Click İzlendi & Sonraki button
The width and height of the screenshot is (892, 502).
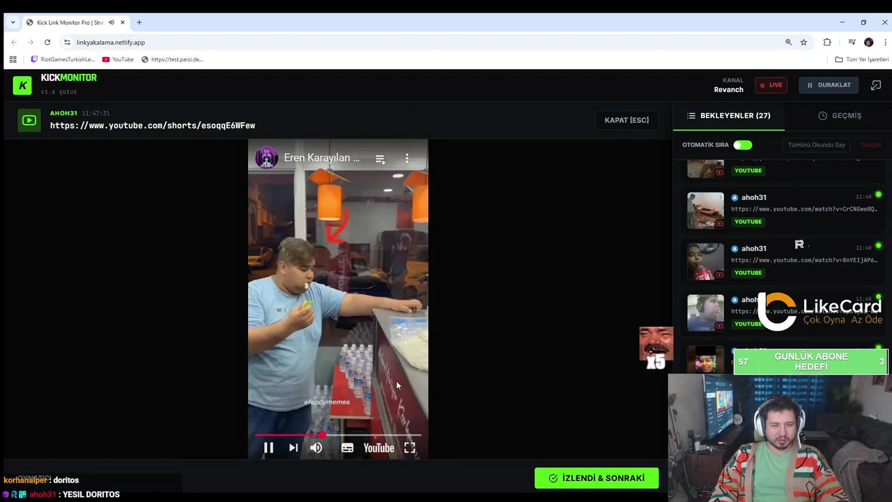pyautogui.click(x=597, y=478)
